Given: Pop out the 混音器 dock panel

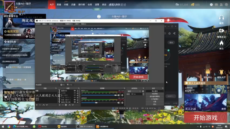Looking at the screenshot, I should (124, 88).
